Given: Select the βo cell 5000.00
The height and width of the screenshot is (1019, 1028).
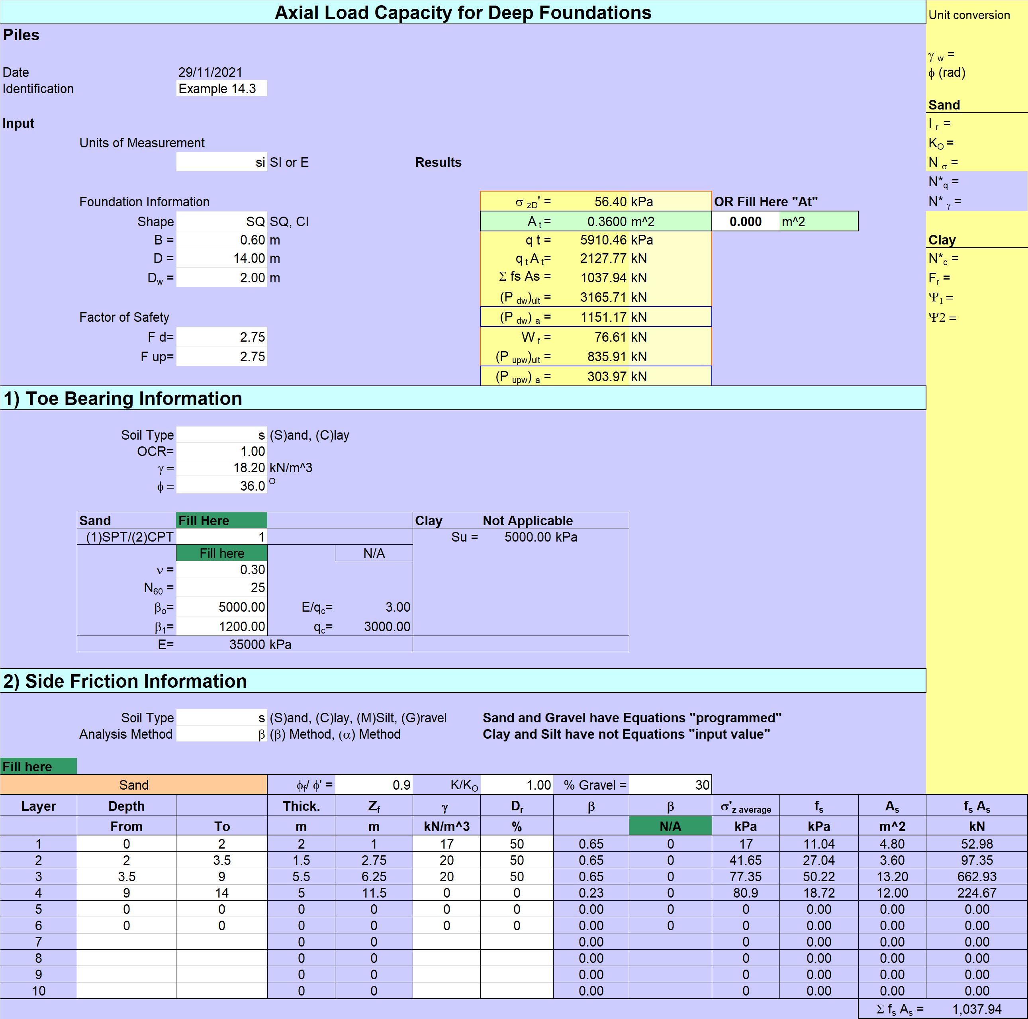Looking at the screenshot, I should [x=221, y=607].
